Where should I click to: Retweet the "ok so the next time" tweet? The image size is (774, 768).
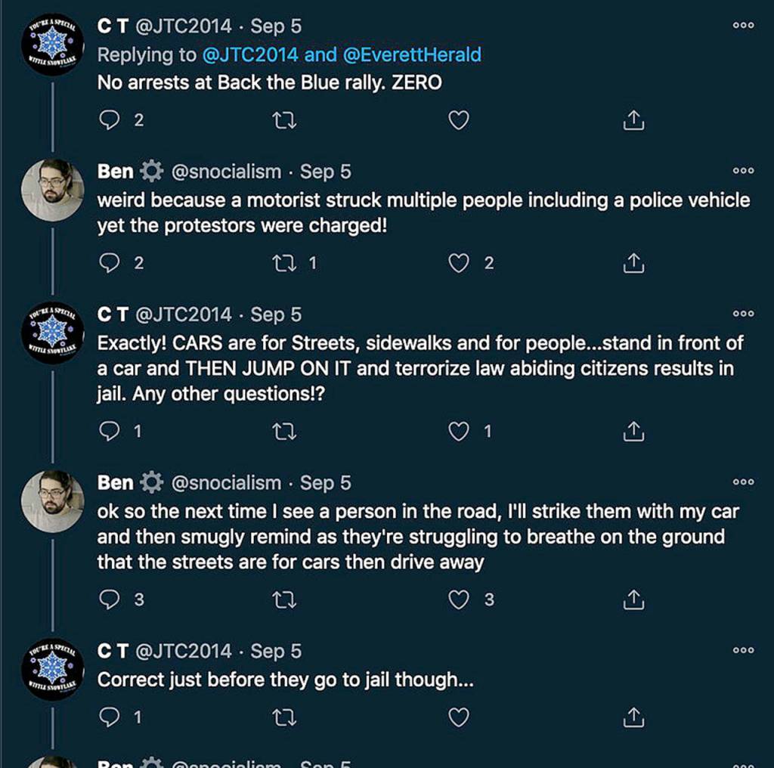(283, 599)
